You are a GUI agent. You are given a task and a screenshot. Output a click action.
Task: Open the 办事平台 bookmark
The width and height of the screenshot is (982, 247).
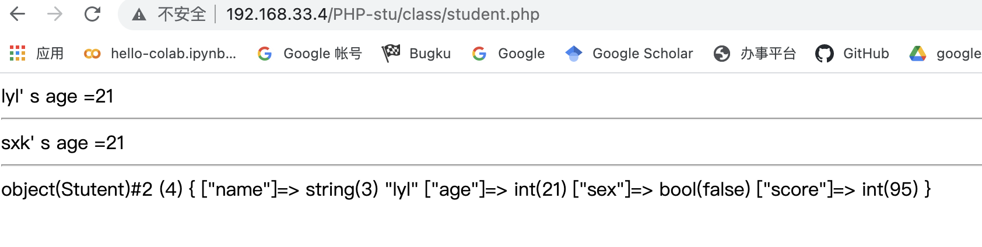768,54
